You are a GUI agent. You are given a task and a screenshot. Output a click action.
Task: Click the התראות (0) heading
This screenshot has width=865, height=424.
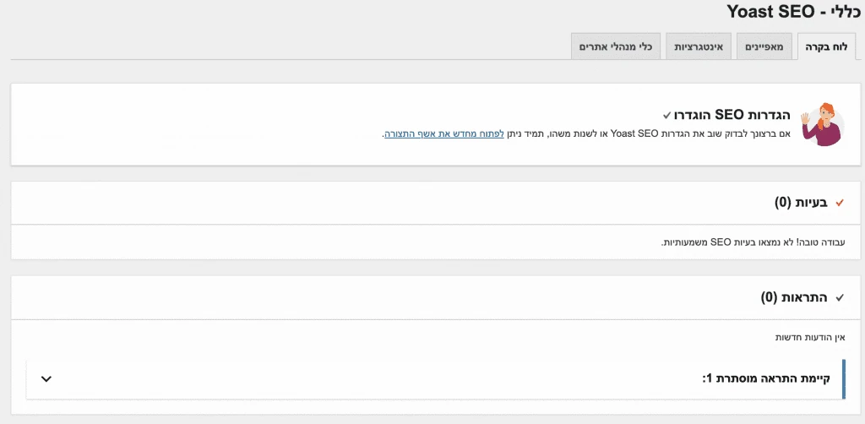click(794, 298)
